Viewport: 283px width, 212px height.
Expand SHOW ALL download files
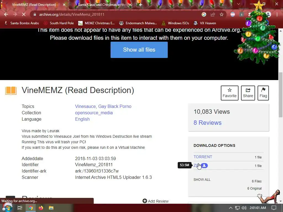pyautogui.click(x=202, y=179)
